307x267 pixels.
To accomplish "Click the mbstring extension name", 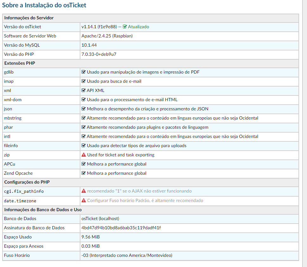I will pos(13,118).
